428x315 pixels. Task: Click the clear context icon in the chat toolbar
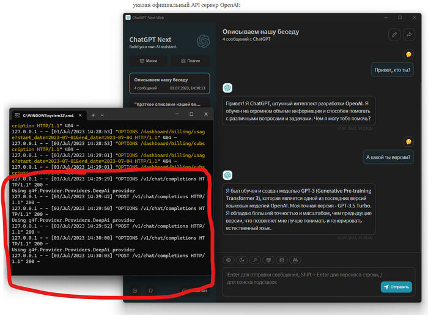click(x=282, y=260)
